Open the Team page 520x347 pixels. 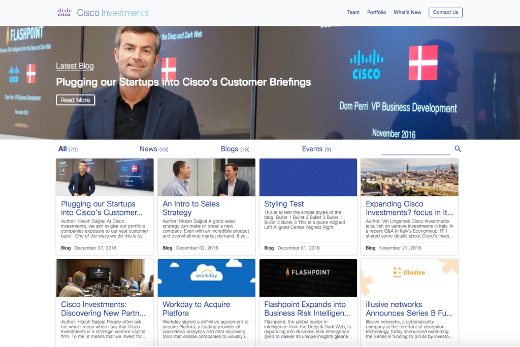click(353, 12)
